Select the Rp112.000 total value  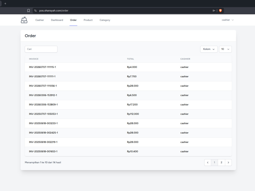coord(133,114)
